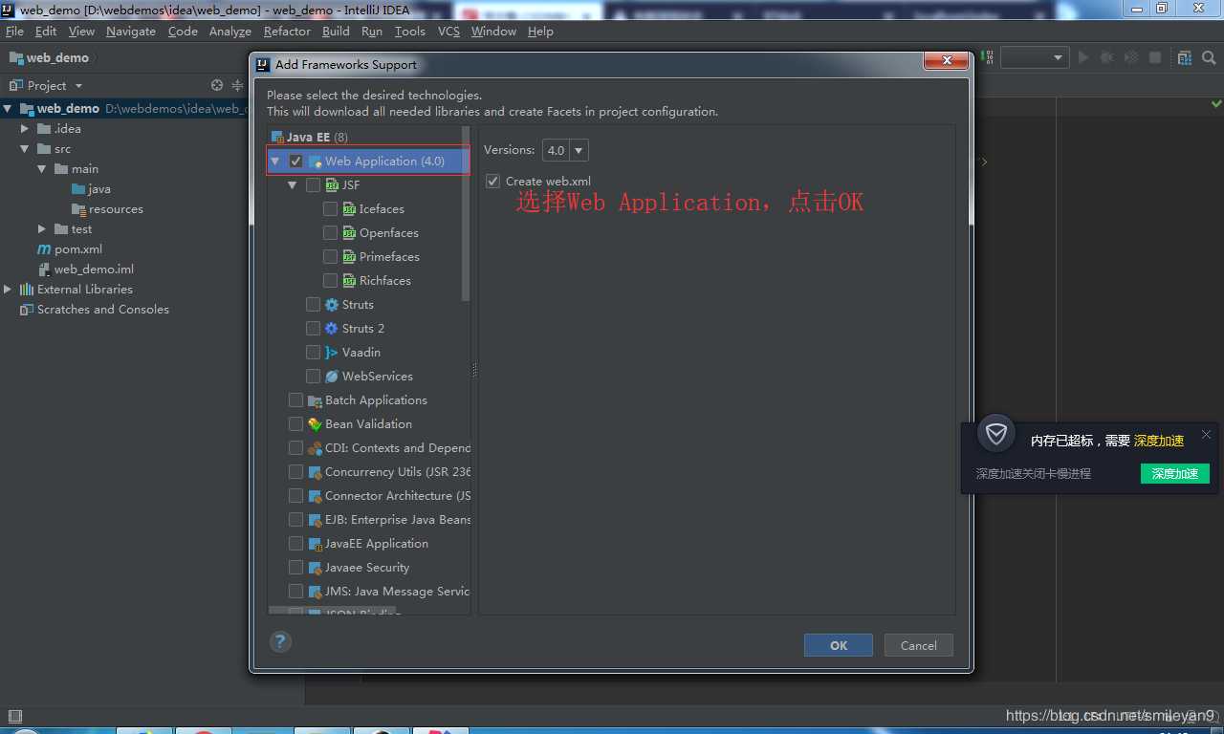This screenshot has width=1224, height=734.
Task: Collapse the JSF tree node arrow
Action: coord(293,185)
